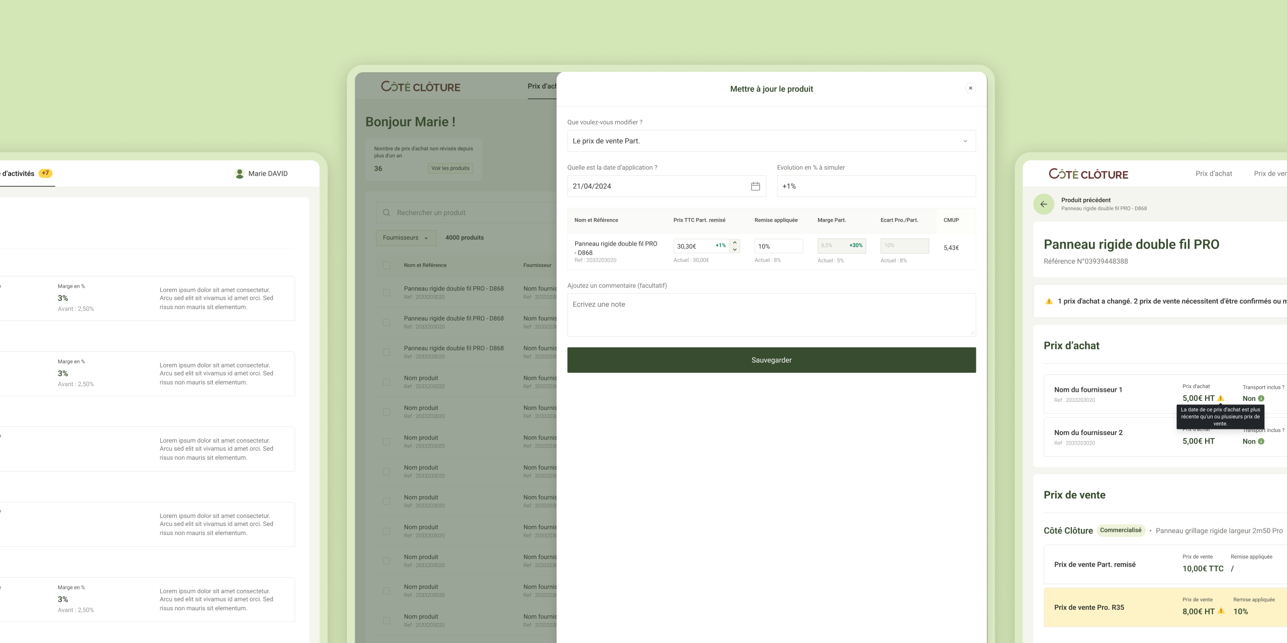Click Voir les produits button
1287x643 pixels.
tap(450, 168)
